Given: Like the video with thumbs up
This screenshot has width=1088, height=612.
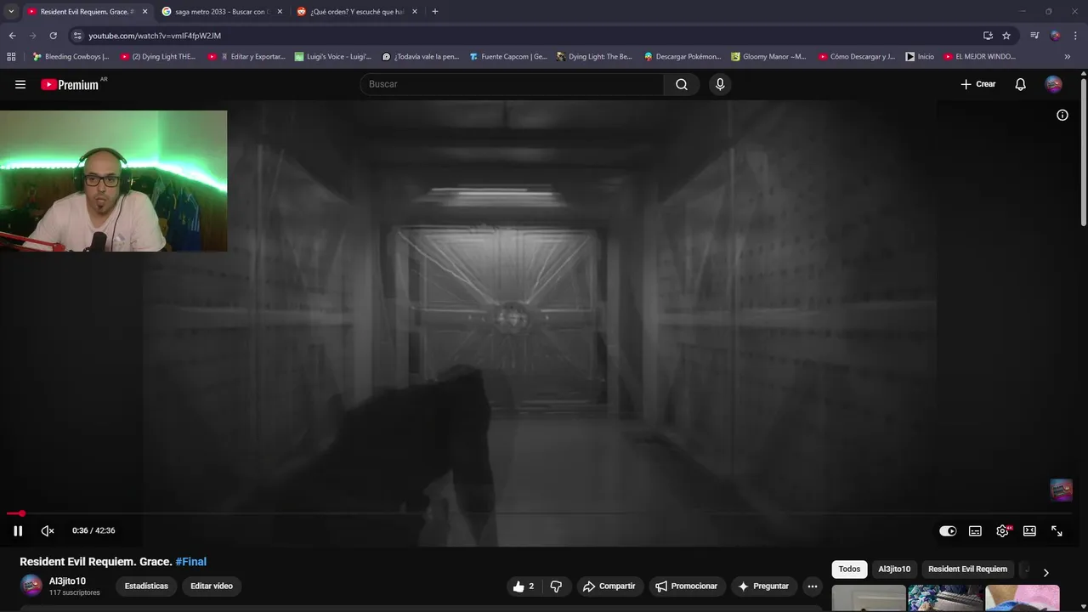Looking at the screenshot, I should (523, 586).
